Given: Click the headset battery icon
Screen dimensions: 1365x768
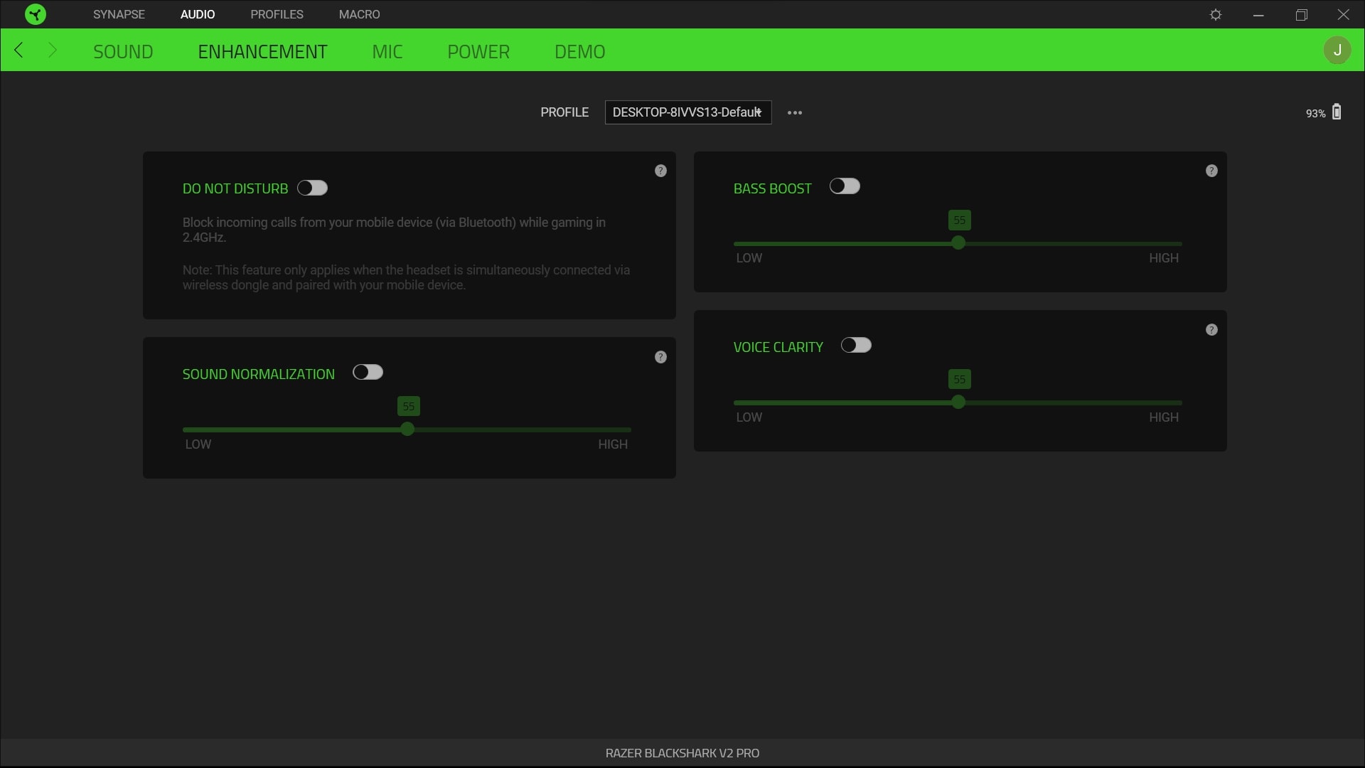Looking at the screenshot, I should tap(1337, 112).
